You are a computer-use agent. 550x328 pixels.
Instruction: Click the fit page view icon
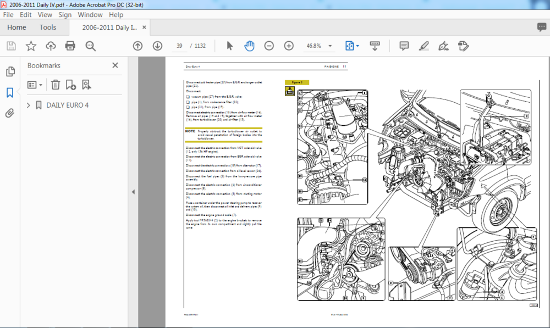(349, 46)
